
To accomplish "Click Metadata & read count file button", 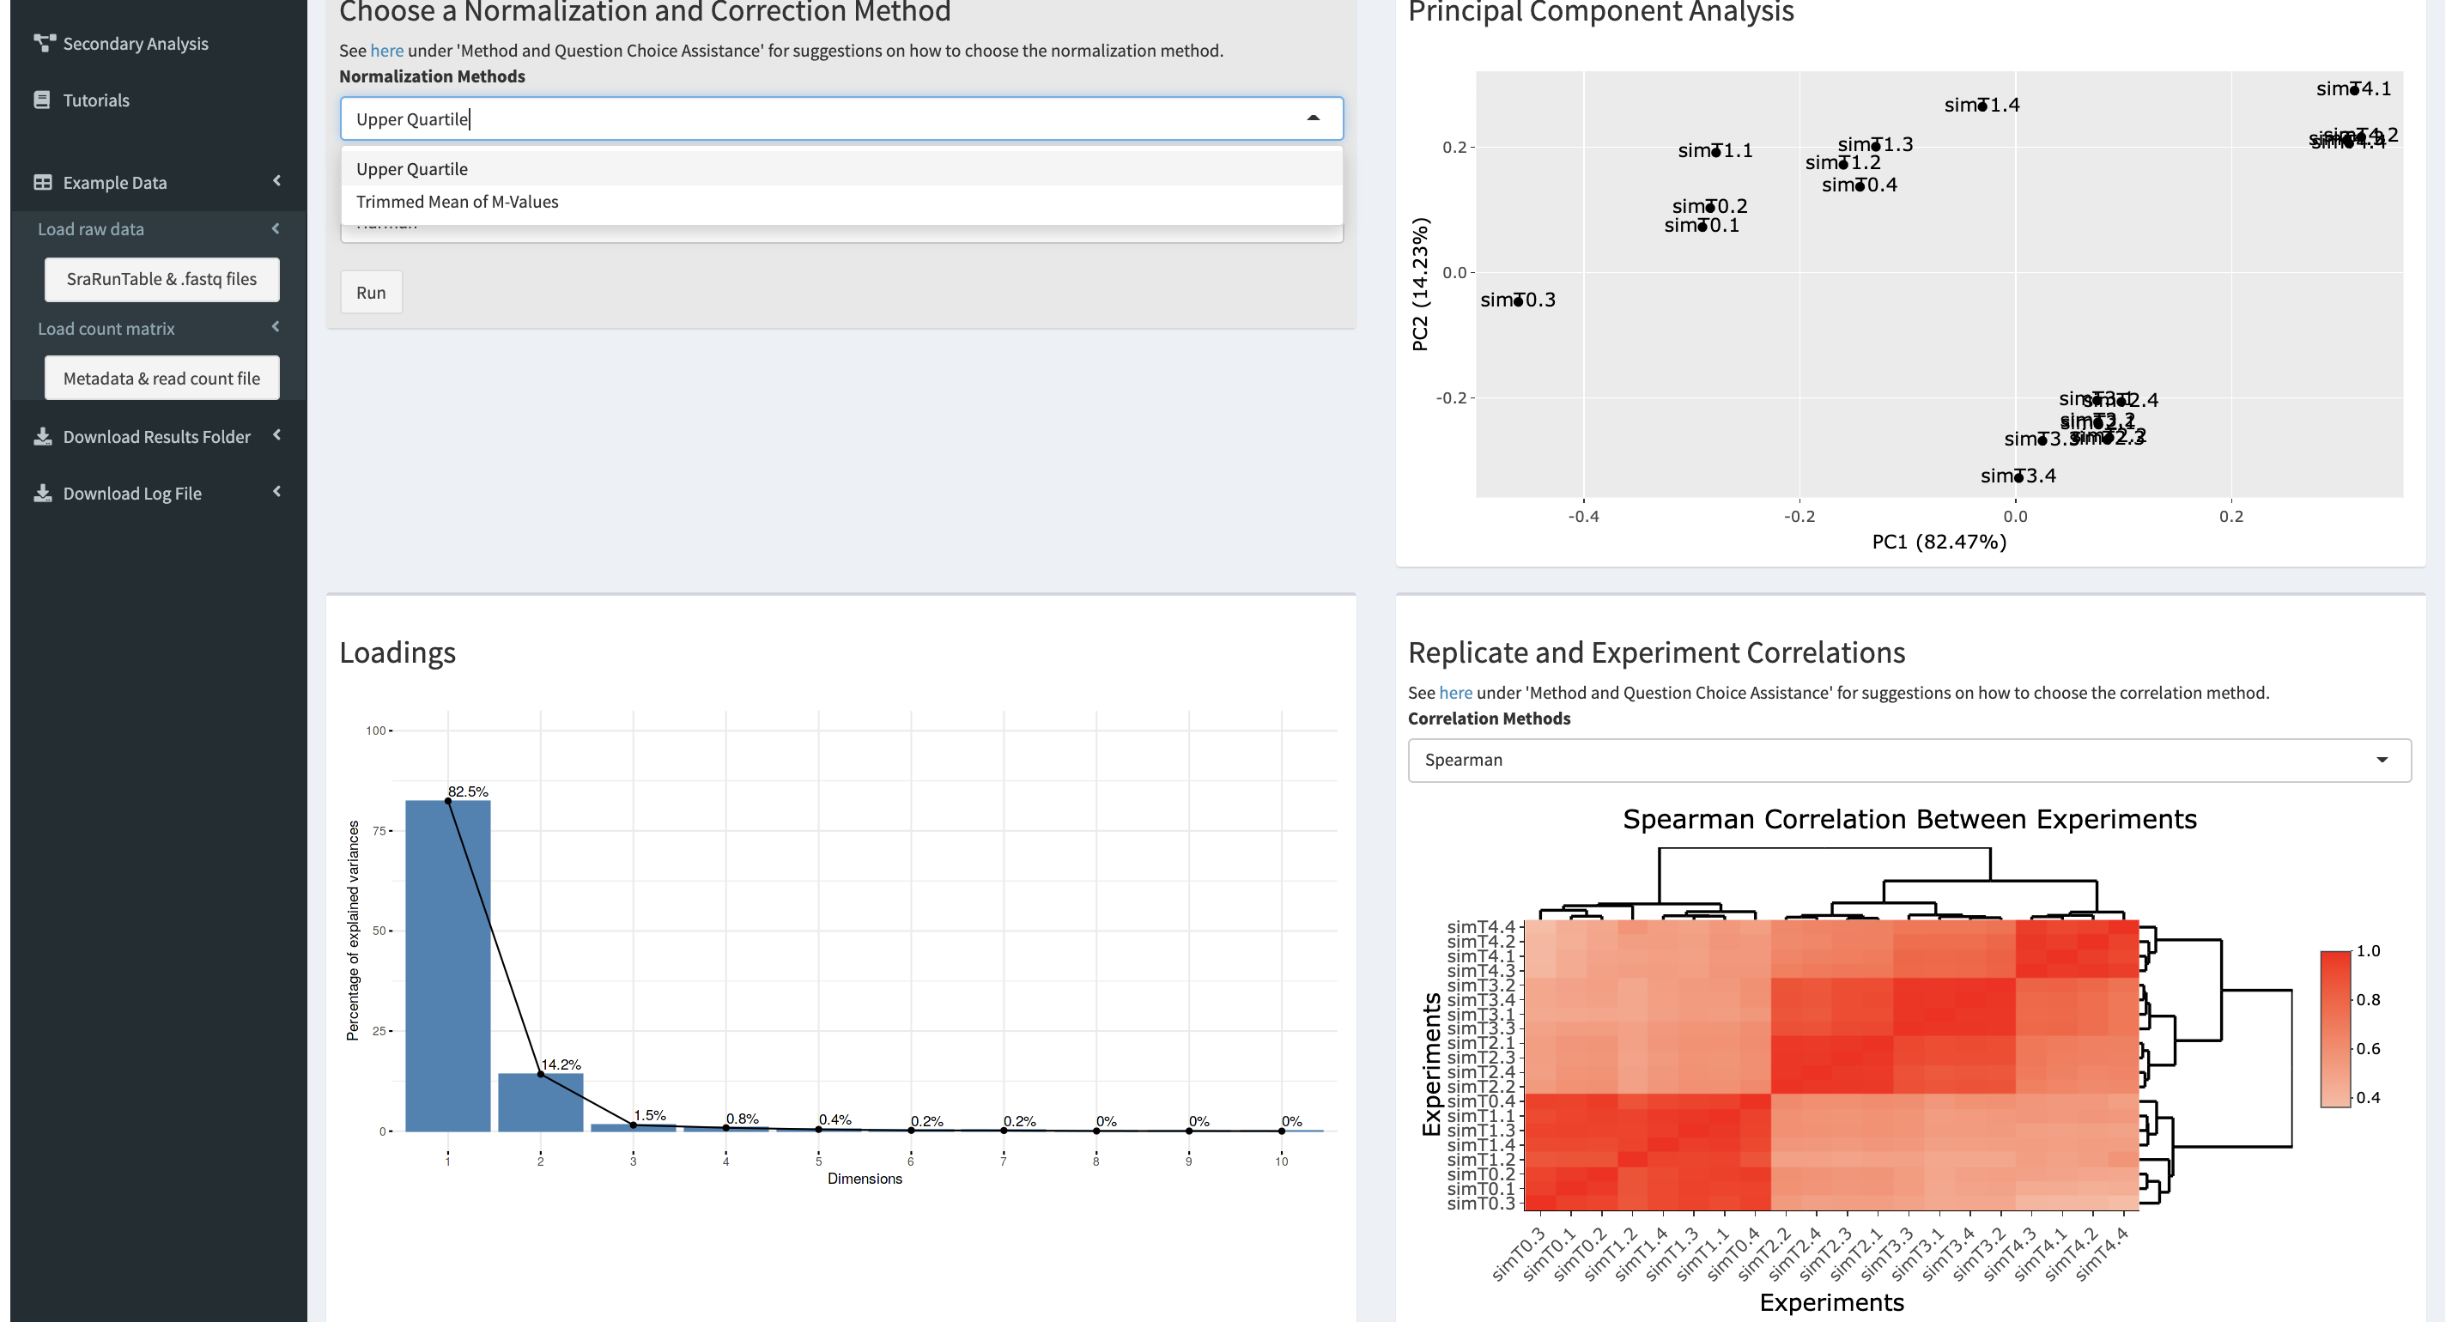I will click(x=161, y=378).
